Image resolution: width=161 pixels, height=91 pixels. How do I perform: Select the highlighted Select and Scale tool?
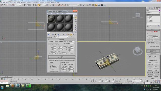(x=39, y=5)
